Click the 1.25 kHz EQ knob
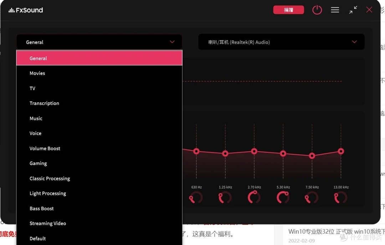385x245 pixels. coord(225,197)
